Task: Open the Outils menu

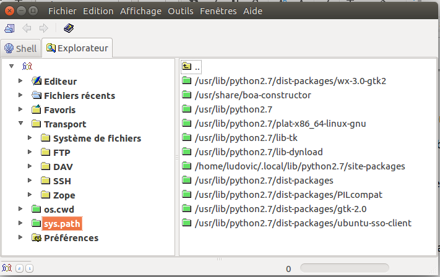Action: pyautogui.click(x=179, y=11)
